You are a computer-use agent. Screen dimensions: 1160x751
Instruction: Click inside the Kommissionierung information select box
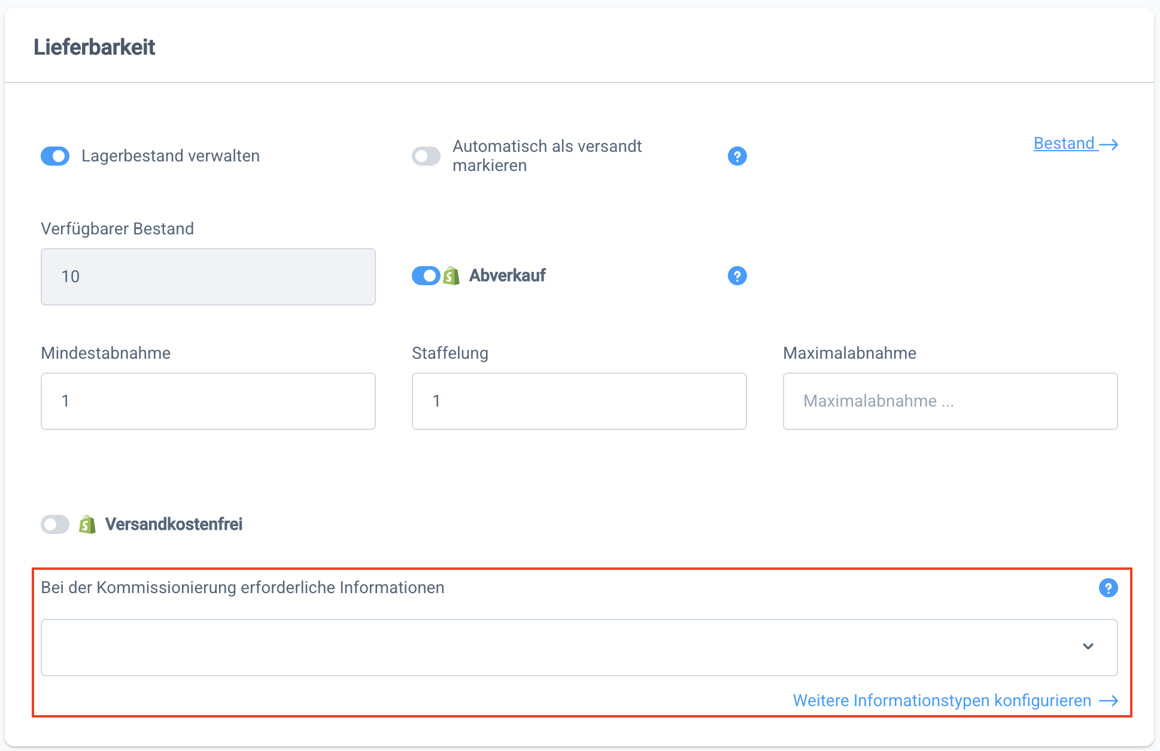(x=539, y=648)
